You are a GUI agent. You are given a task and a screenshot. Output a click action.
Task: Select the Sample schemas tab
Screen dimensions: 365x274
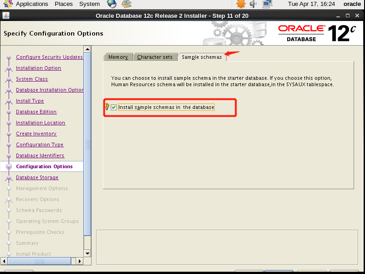tap(201, 57)
